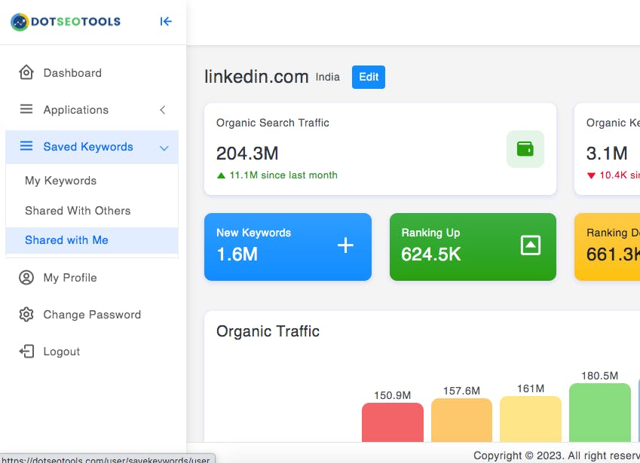Click the Change Password gear icon
The width and height of the screenshot is (640, 463).
26,314
